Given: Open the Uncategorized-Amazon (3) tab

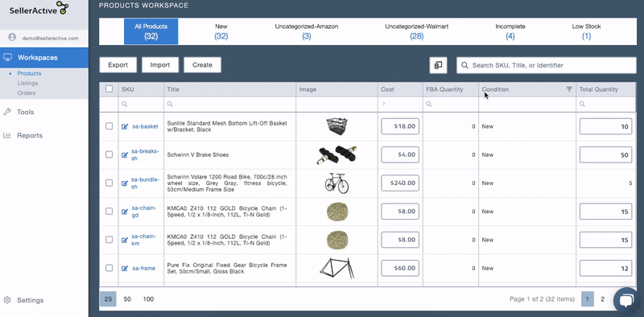Looking at the screenshot, I should [x=307, y=31].
